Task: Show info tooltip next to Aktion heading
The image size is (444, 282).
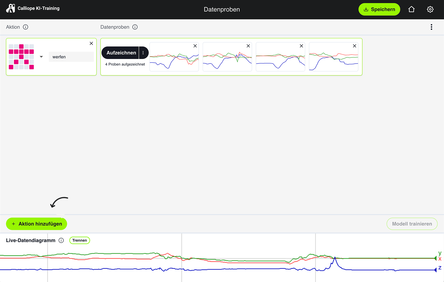Action: (25, 27)
